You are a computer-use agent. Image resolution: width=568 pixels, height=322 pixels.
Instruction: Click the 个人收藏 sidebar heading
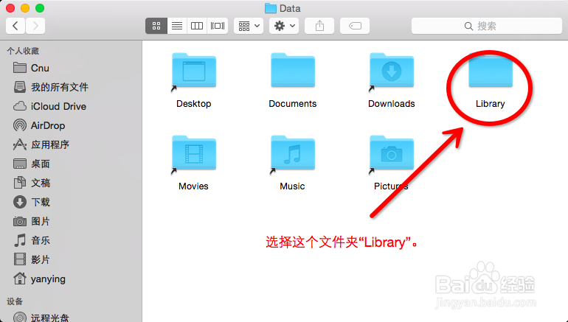[x=23, y=51]
